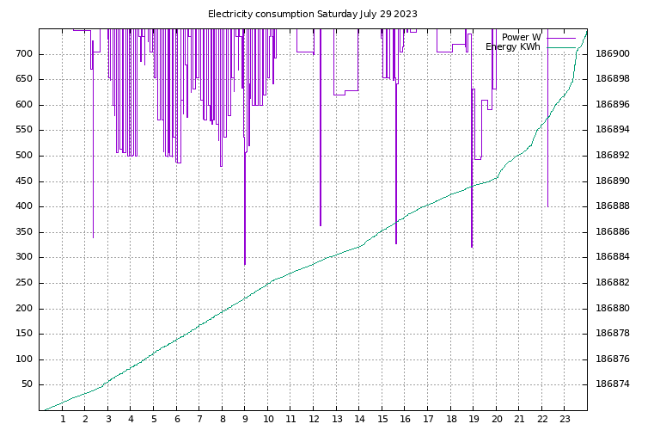Click the chart title 'Electricity consumption Saturday July 29 2023'
660x430 pixels.
pyautogui.click(x=312, y=14)
